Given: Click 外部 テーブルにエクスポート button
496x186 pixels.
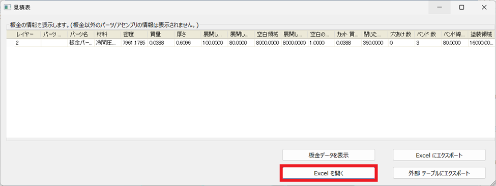Looking at the screenshot, I should click(439, 173).
